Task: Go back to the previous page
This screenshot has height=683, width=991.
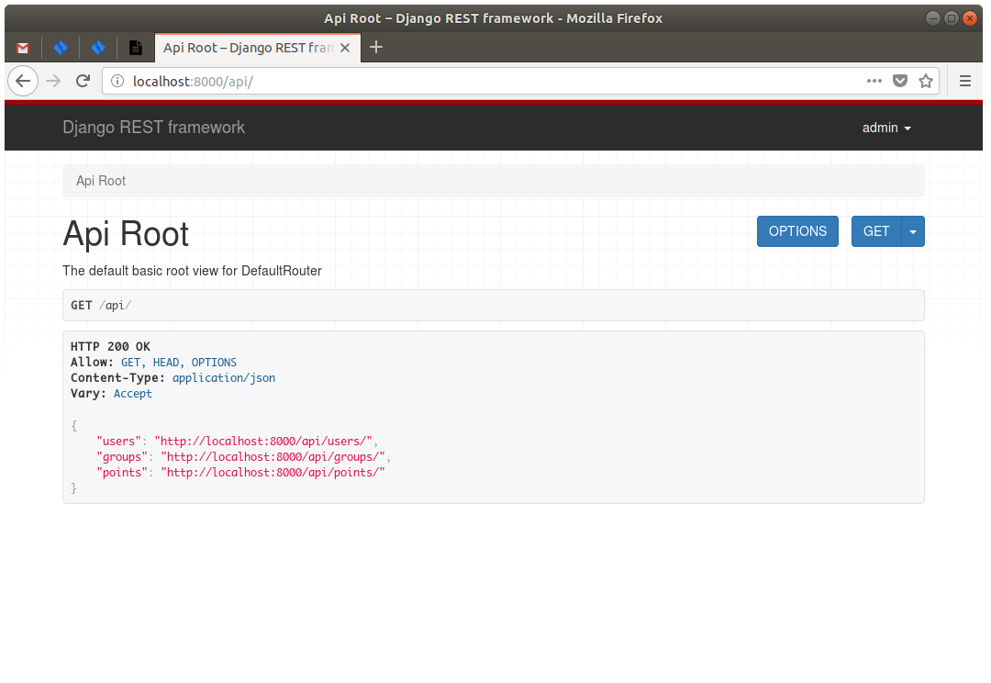Action: [23, 81]
